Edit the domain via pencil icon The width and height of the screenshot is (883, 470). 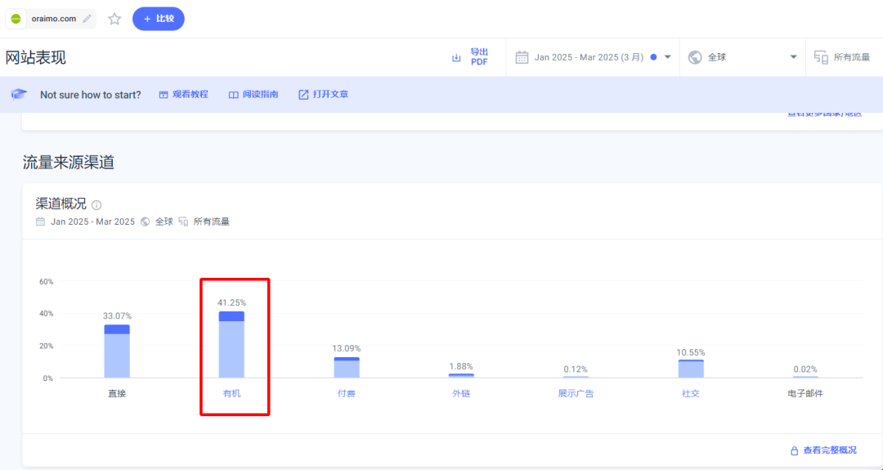[x=87, y=19]
